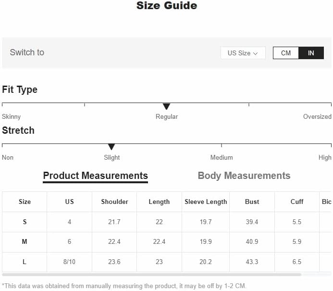Open the Body Measurements tab
Viewport: 333px width, 291px height.
point(244,176)
